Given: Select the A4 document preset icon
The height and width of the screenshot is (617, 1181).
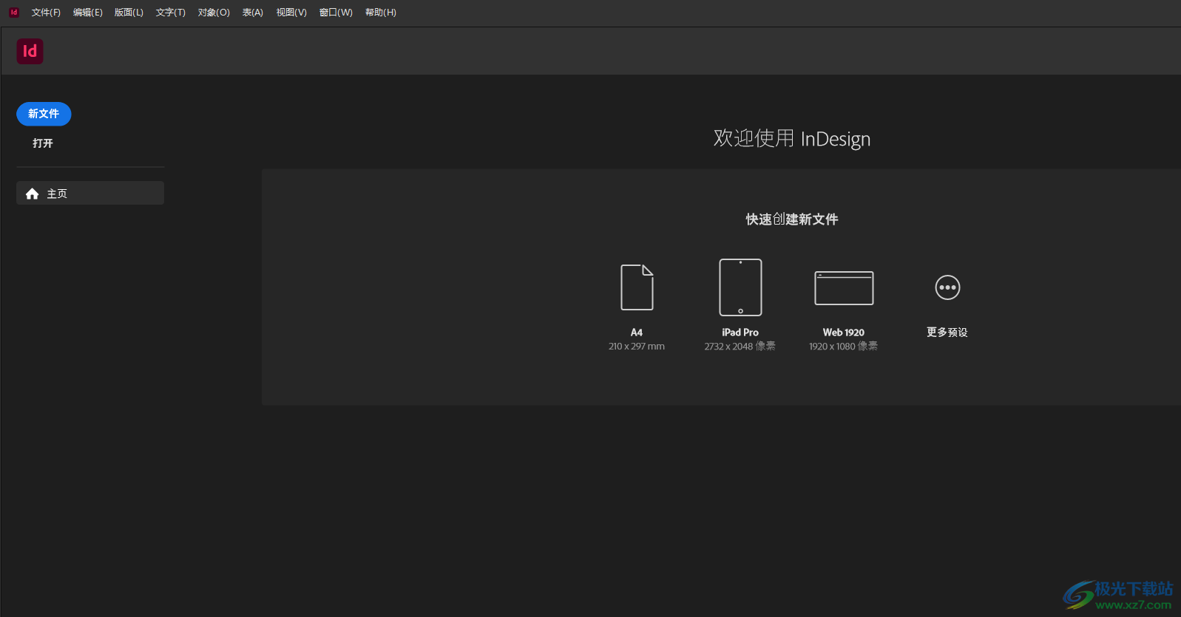Looking at the screenshot, I should coord(637,287).
